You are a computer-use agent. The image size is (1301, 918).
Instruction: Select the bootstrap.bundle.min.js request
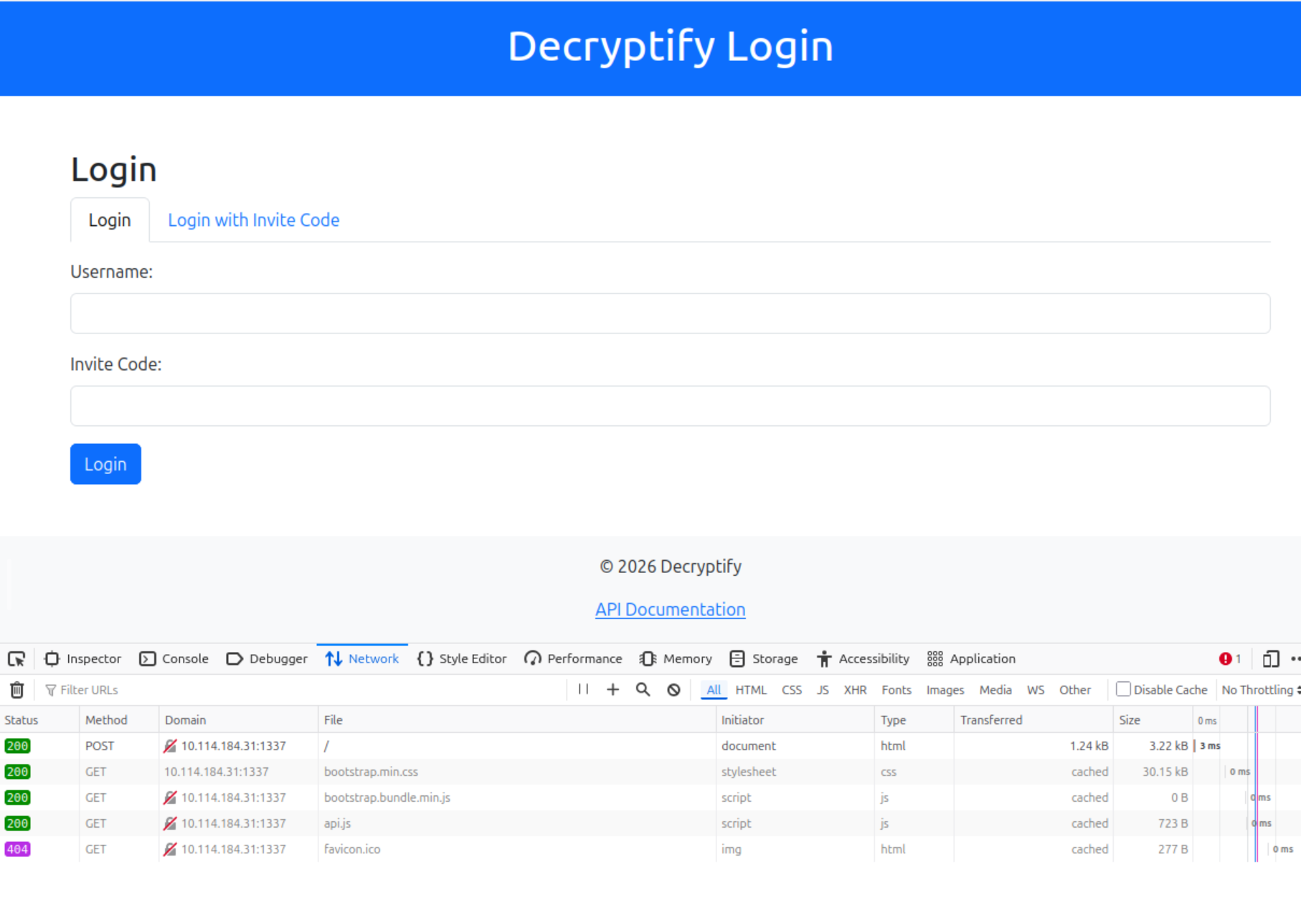tap(650, 798)
